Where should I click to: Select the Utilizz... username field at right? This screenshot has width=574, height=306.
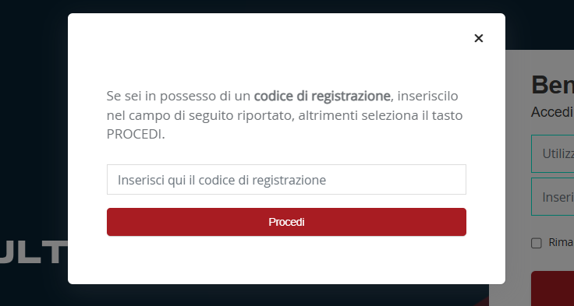pyautogui.click(x=553, y=153)
